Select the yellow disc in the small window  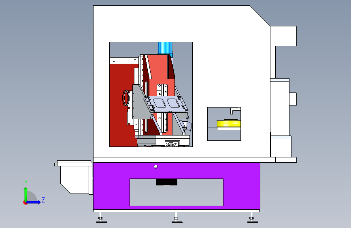coord(229,124)
